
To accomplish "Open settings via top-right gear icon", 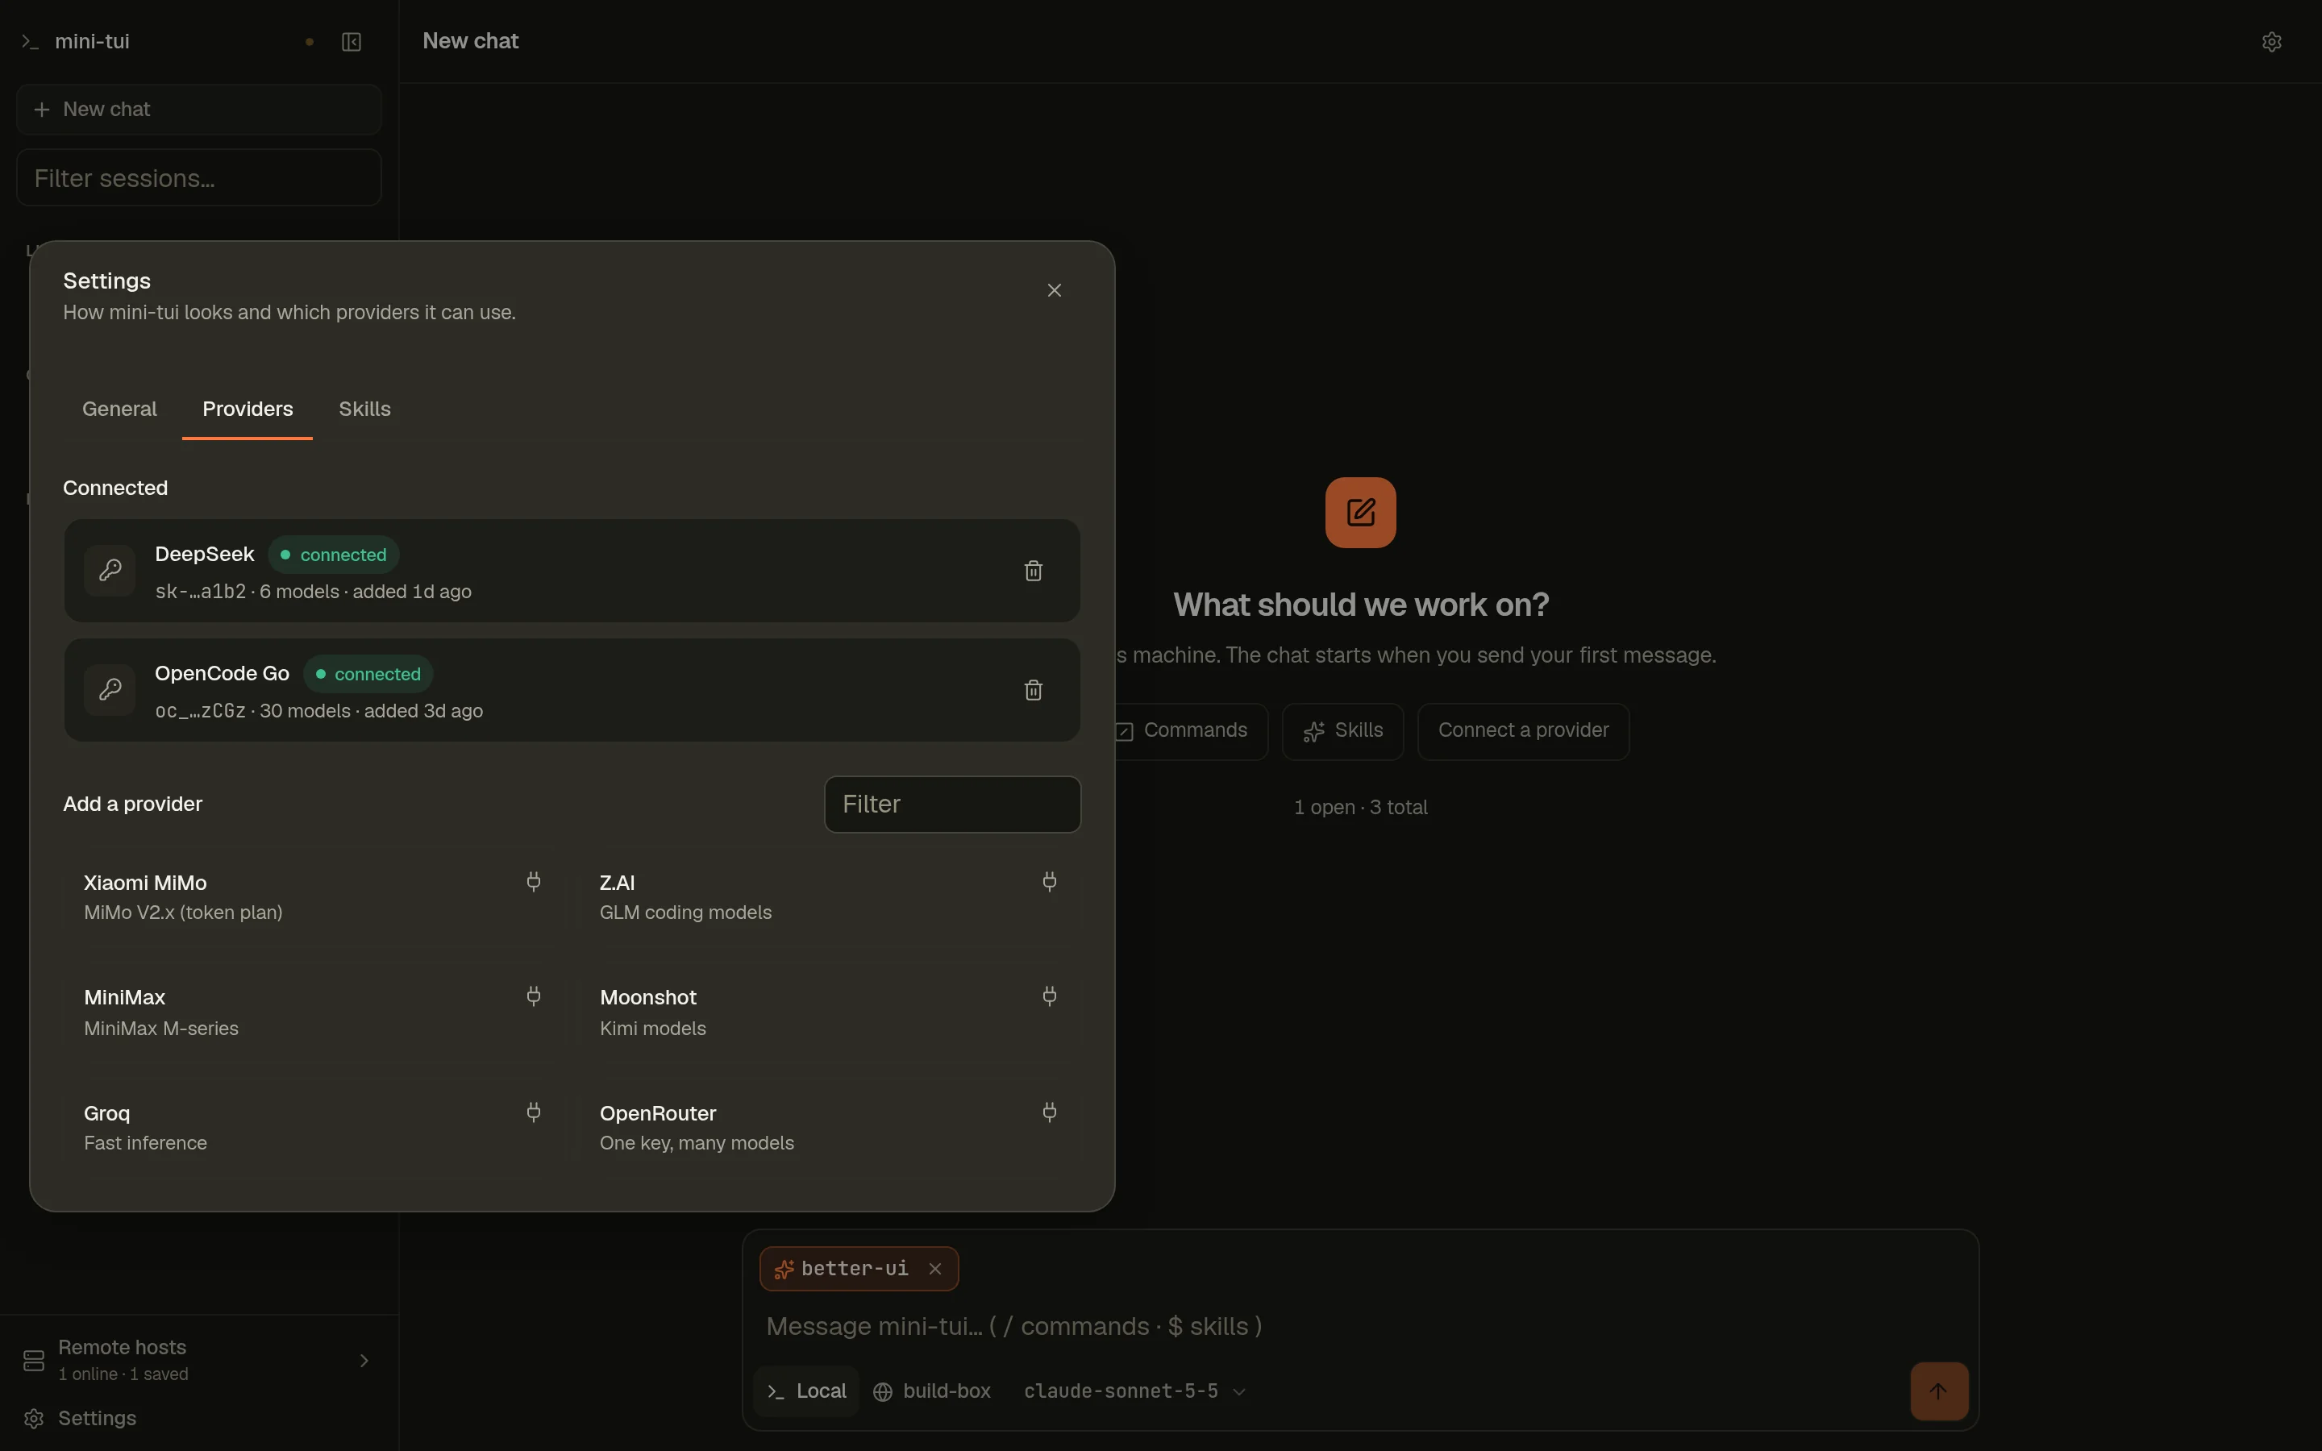I will click(x=2271, y=41).
